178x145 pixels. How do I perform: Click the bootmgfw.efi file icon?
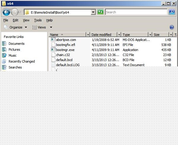tap(53, 44)
